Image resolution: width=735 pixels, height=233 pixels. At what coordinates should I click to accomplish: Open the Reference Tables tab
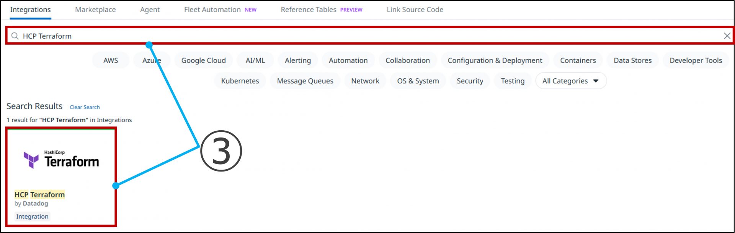[309, 10]
